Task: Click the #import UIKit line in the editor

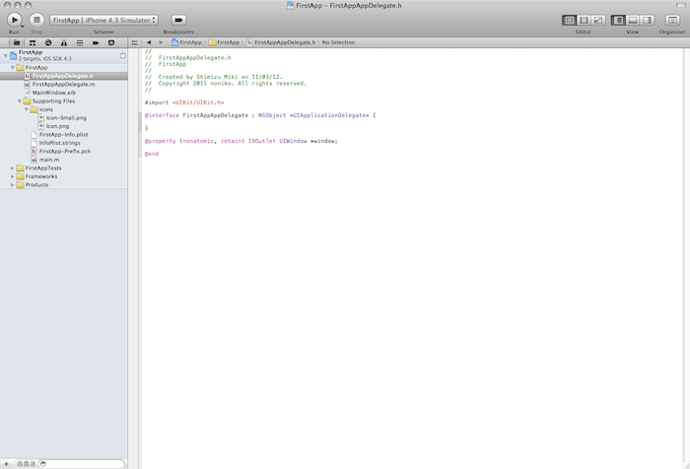Action: (x=184, y=102)
